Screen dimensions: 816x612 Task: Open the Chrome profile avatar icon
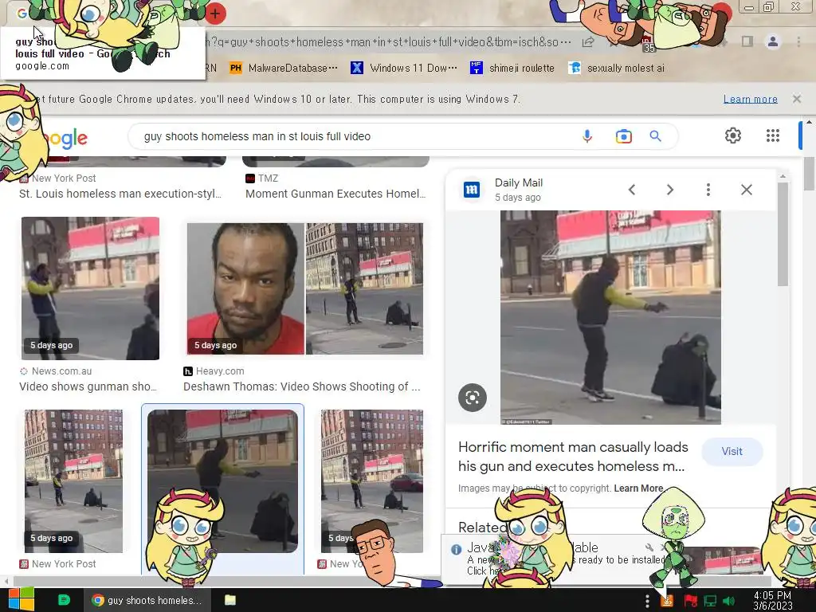(x=773, y=41)
